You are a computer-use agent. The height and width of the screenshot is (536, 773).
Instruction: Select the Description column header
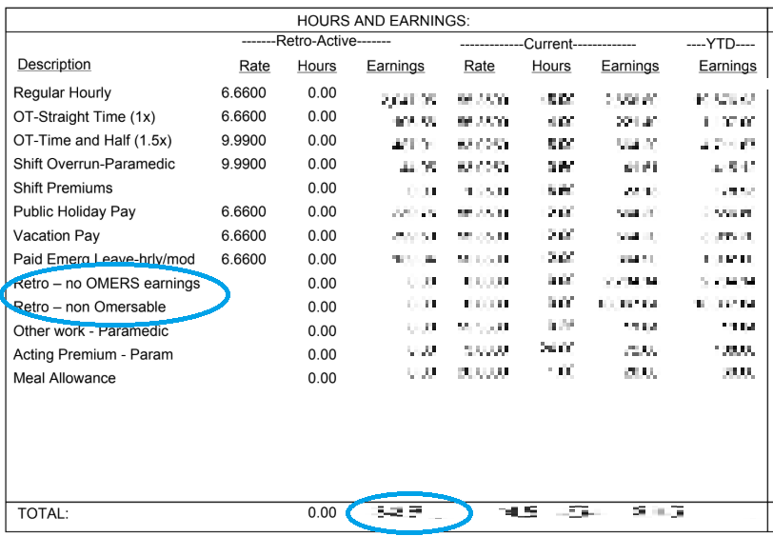pyautogui.click(x=54, y=65)
